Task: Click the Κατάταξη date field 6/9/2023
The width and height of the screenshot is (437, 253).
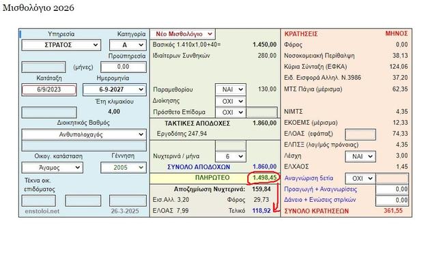Action: tap(49, 90)
